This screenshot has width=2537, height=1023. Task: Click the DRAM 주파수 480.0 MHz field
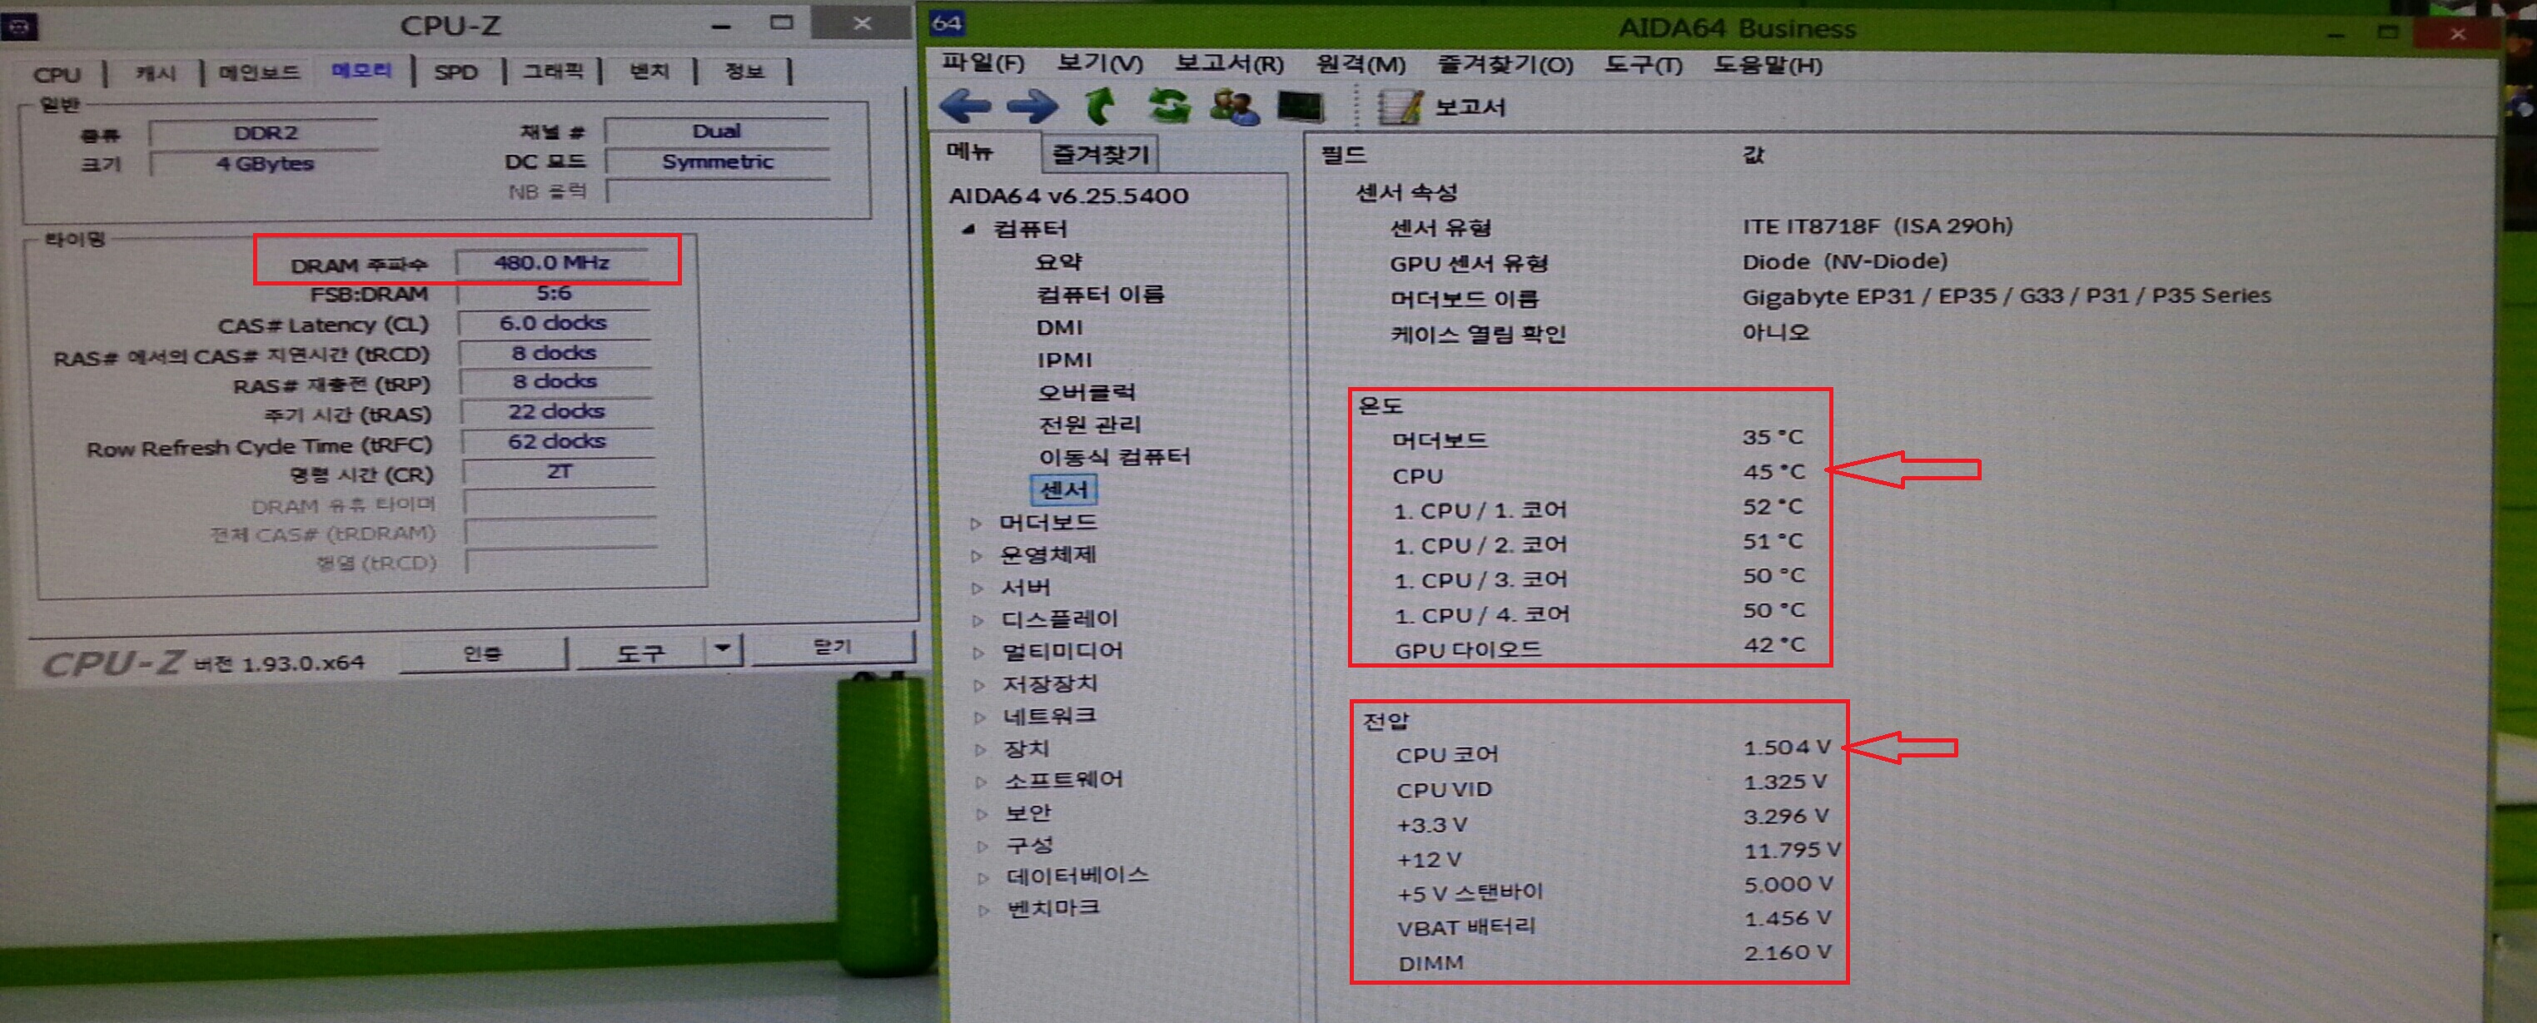click(x=551, y=263)
